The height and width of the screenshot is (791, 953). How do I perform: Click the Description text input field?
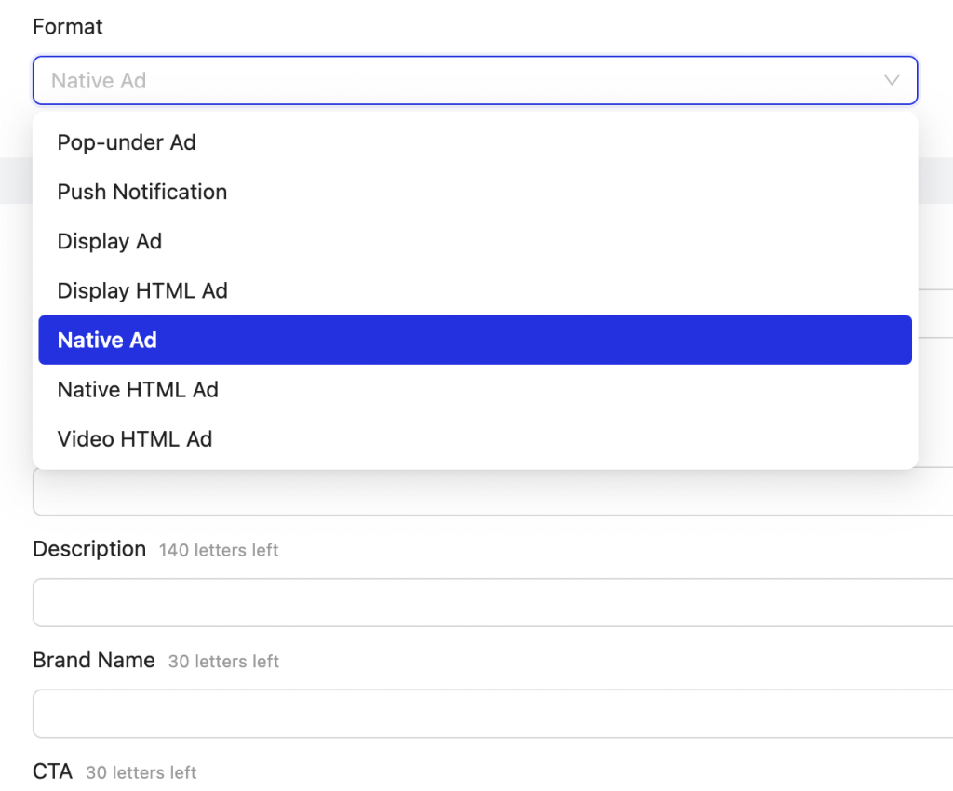pos(484,602)
